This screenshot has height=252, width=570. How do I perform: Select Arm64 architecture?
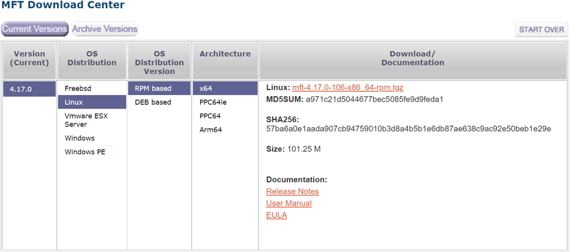point(210,130)
